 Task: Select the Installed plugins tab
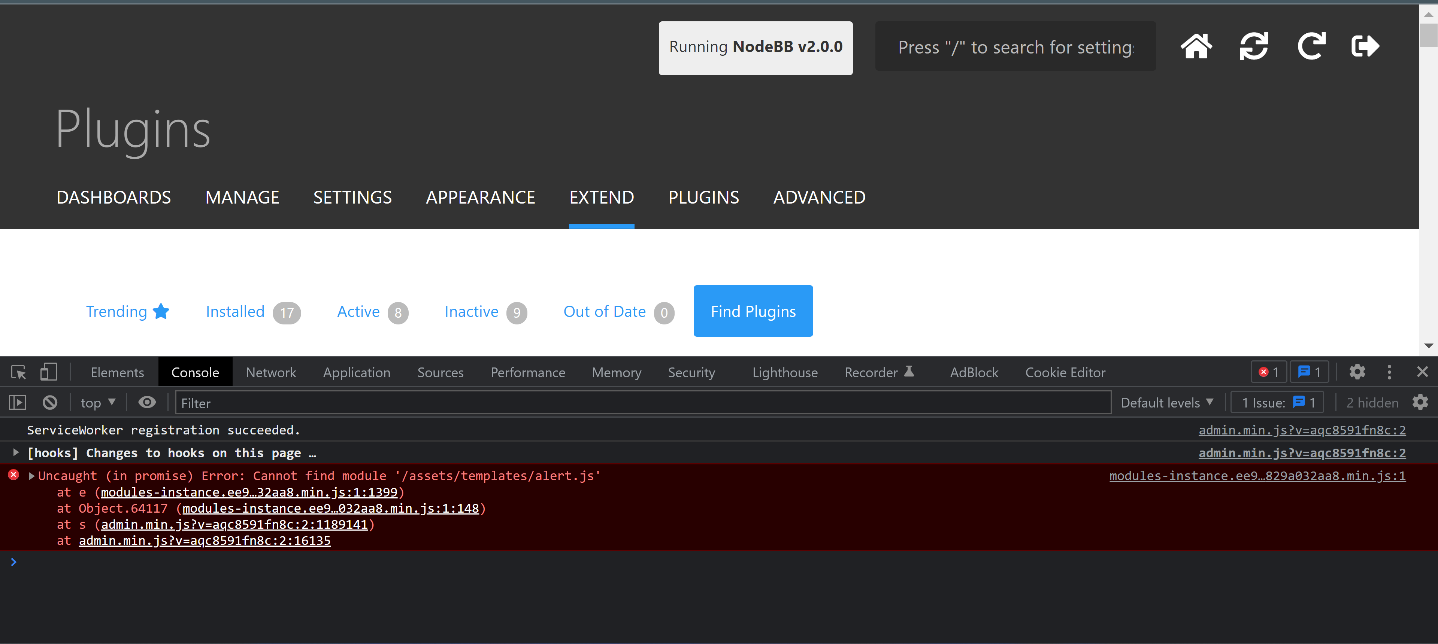click(253, 312)
